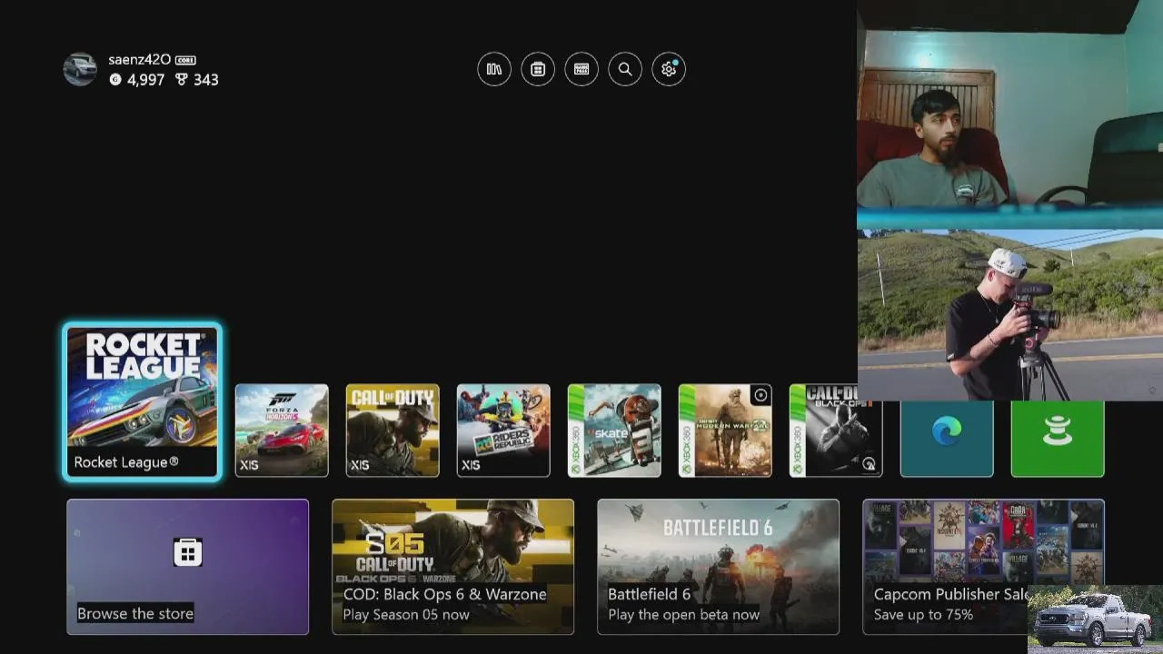Click the Play Season 05 now text
1163x654 pixels.
pos(406,615)
